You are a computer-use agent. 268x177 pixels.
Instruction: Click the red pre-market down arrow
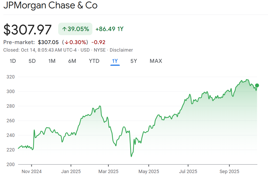pos(67,42)
